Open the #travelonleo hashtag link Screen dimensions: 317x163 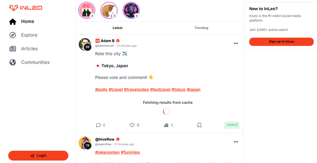(x=137, y=90)
